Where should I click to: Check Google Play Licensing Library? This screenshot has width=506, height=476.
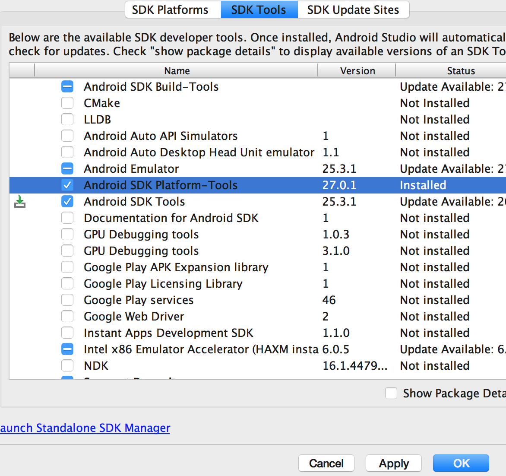coord(67,283)
